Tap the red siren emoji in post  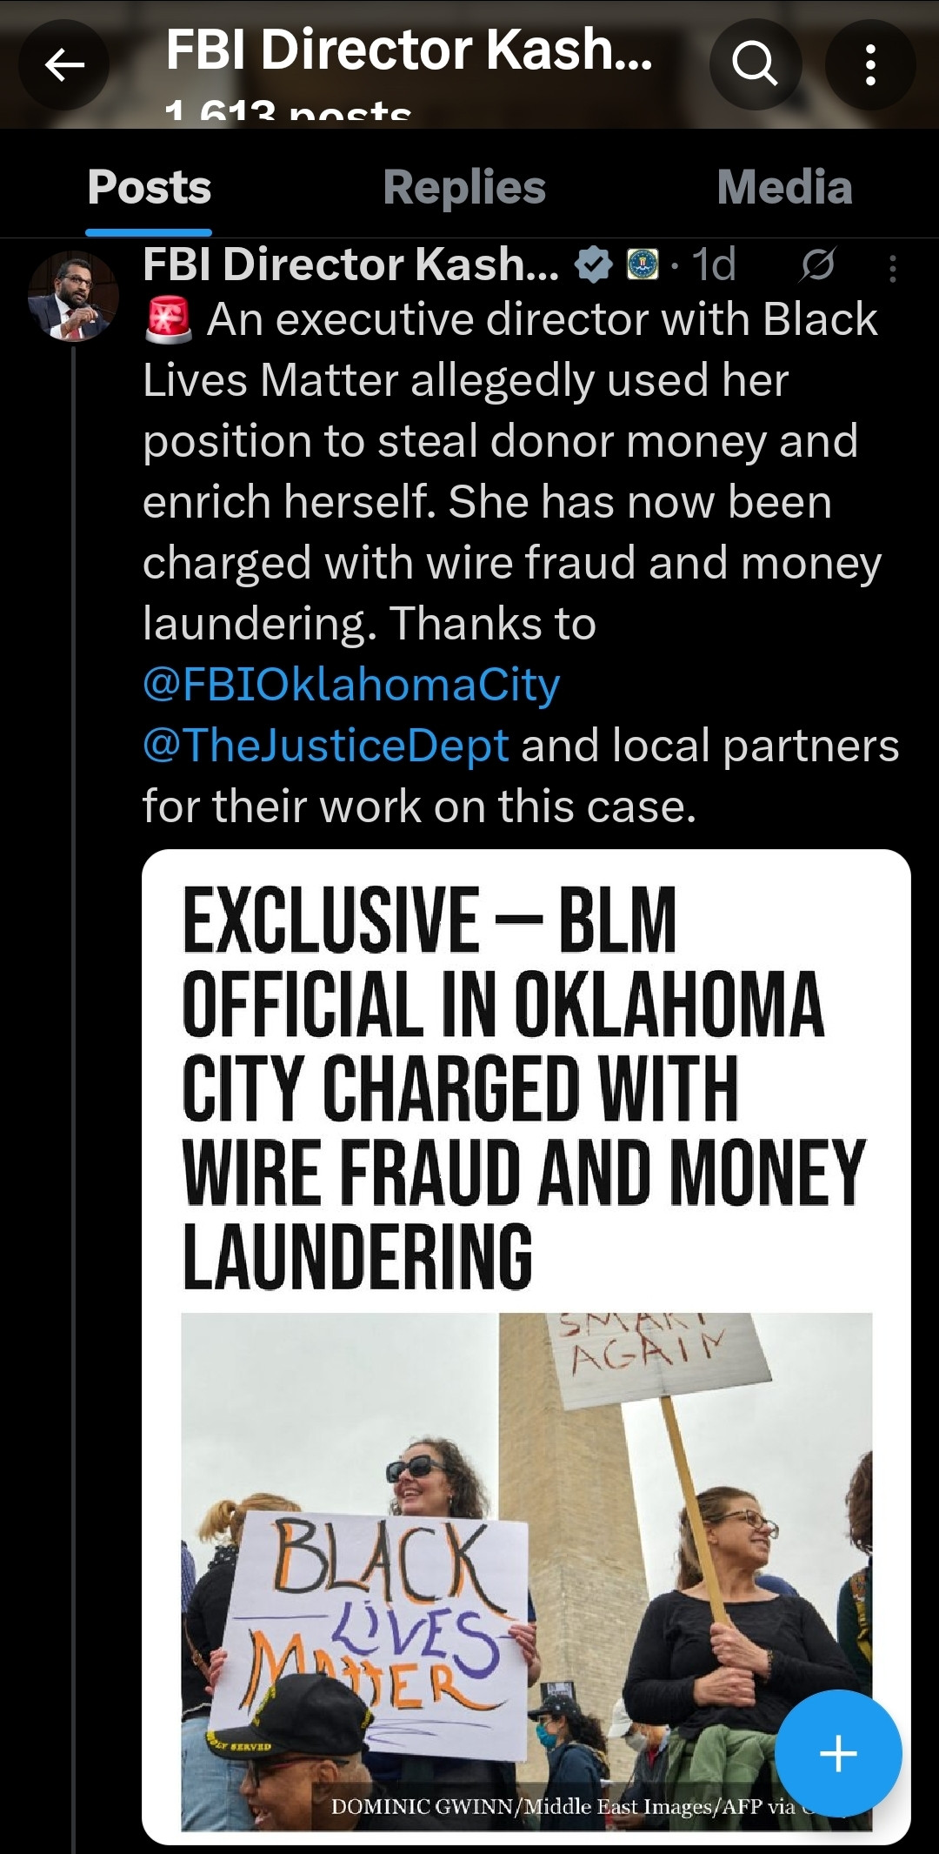(168, 319)
